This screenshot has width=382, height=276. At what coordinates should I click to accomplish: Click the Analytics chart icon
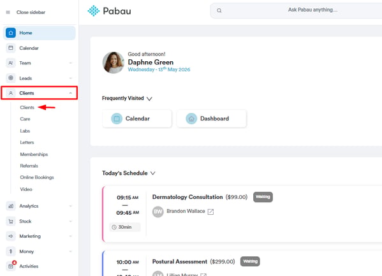click(11, 206)
